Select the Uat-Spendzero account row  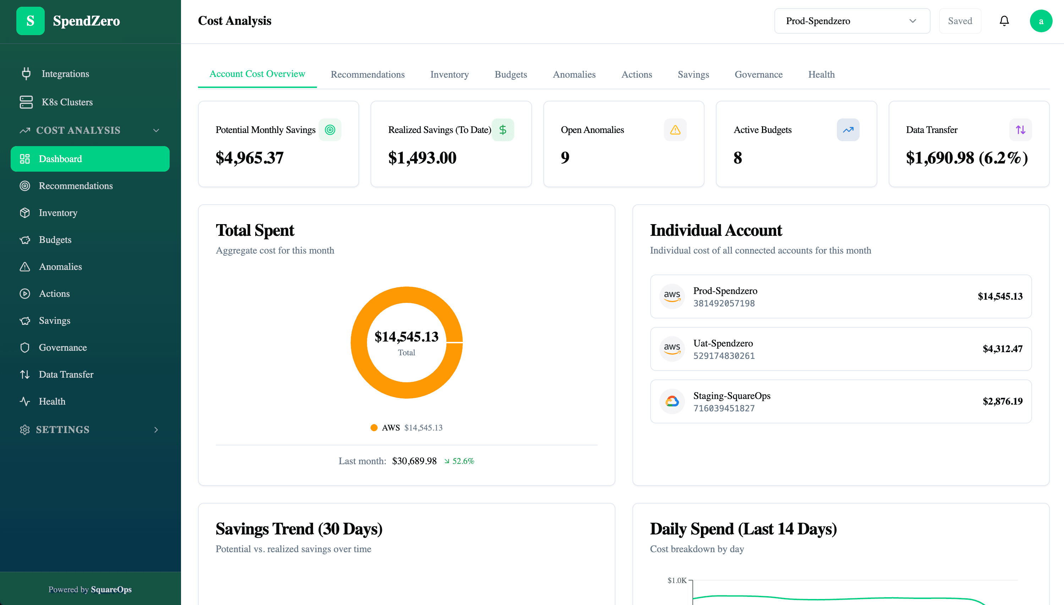click(841, 349)
